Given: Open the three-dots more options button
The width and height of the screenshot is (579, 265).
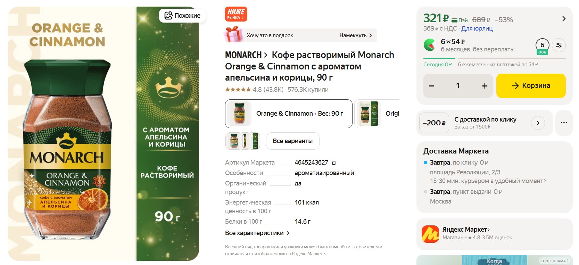Looking at the screenshot, I should click(564, 123).
